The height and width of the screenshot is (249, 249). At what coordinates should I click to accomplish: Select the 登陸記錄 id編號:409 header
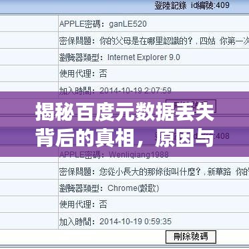192,5
